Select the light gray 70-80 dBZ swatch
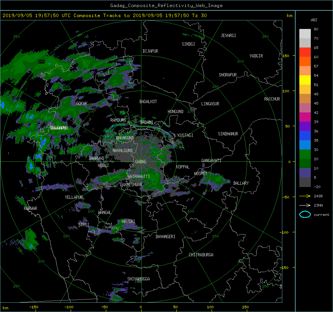 click(305, 34)
